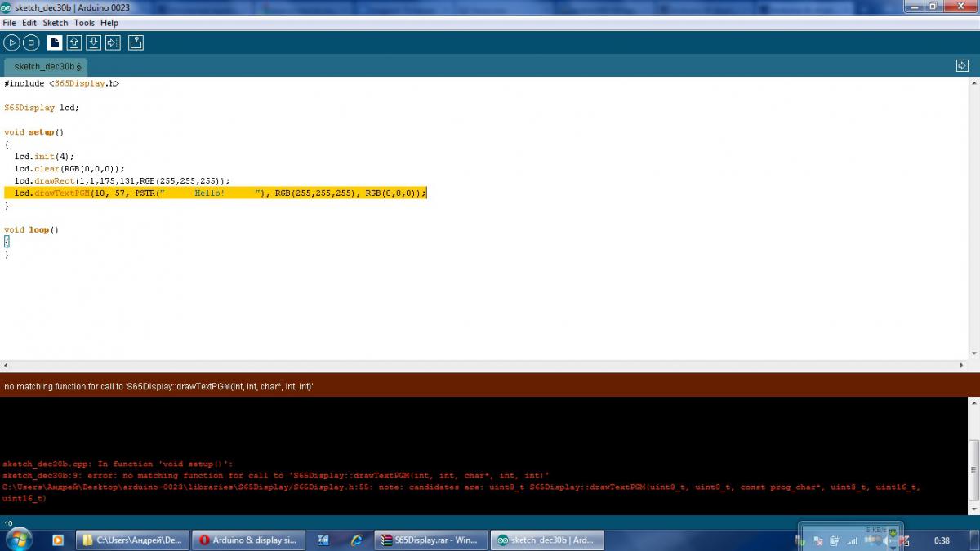Image resolution: width=980 pixels, height=551 pixels.
Task: Open the Edit menu
Action: (x=29, y=23)
